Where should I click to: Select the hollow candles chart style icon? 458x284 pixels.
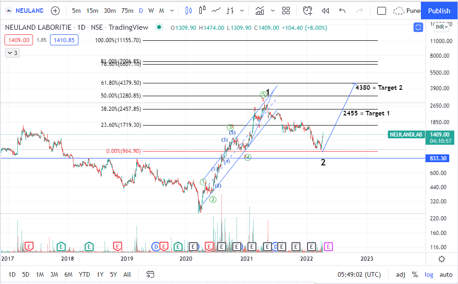tap(203, 10)
